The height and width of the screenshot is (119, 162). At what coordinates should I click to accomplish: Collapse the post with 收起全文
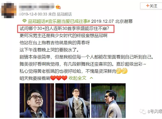pyautogui.click(x=77, y=78)
